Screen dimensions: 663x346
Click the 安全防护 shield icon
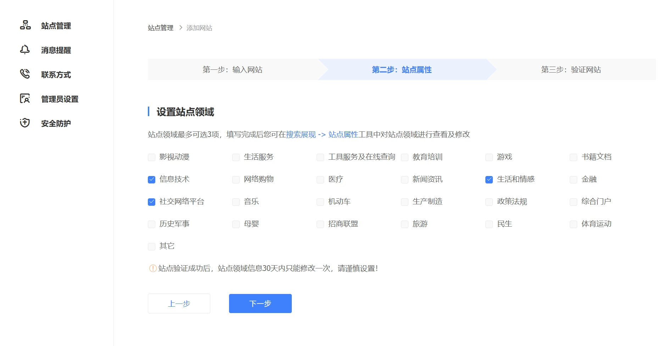pyautogui.click(x=25, y=123)
